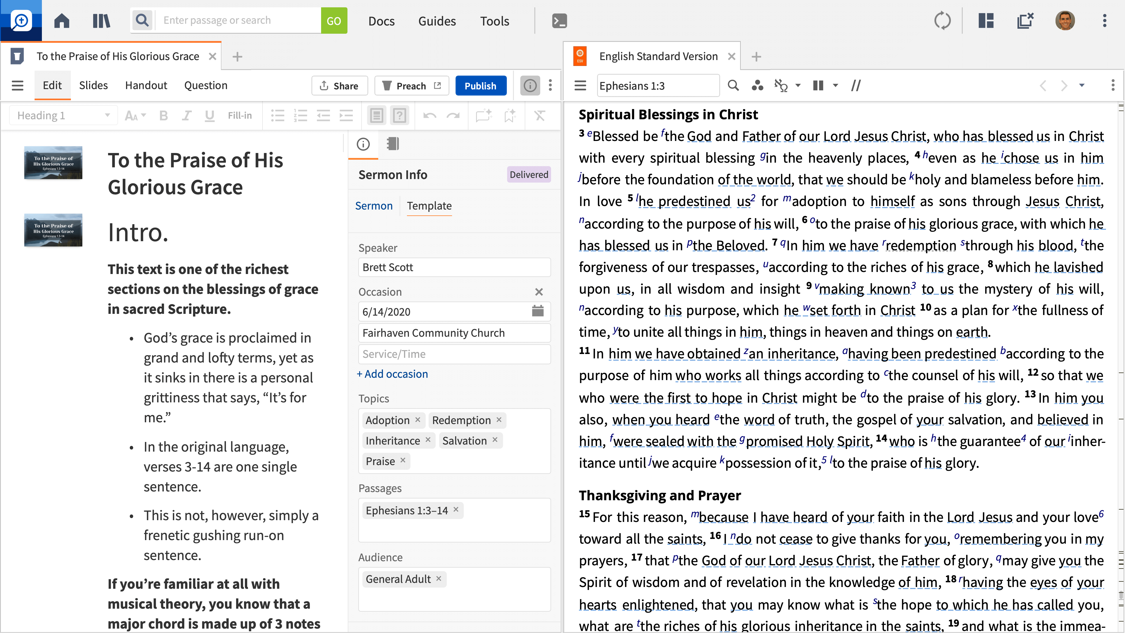This screenshot has height=633, width=1125.
Task: Remove the Adoption topic tag
Action: click(417, 420)
